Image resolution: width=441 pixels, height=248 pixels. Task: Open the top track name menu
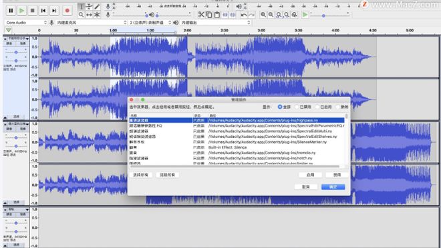[x=18, y=39]
